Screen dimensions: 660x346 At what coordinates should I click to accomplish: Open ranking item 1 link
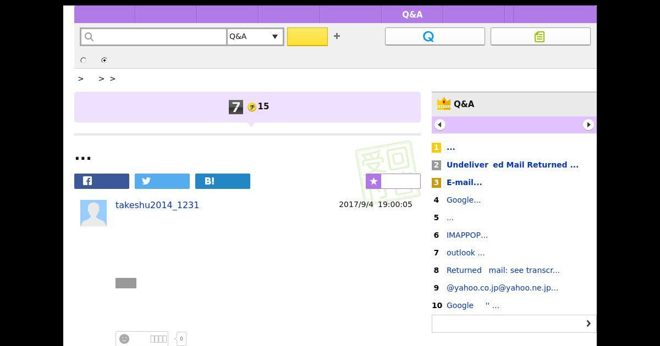click(451, 147)
